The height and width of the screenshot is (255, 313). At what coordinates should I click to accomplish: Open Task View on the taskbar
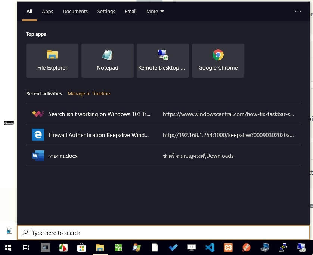(x=26, y=248)
